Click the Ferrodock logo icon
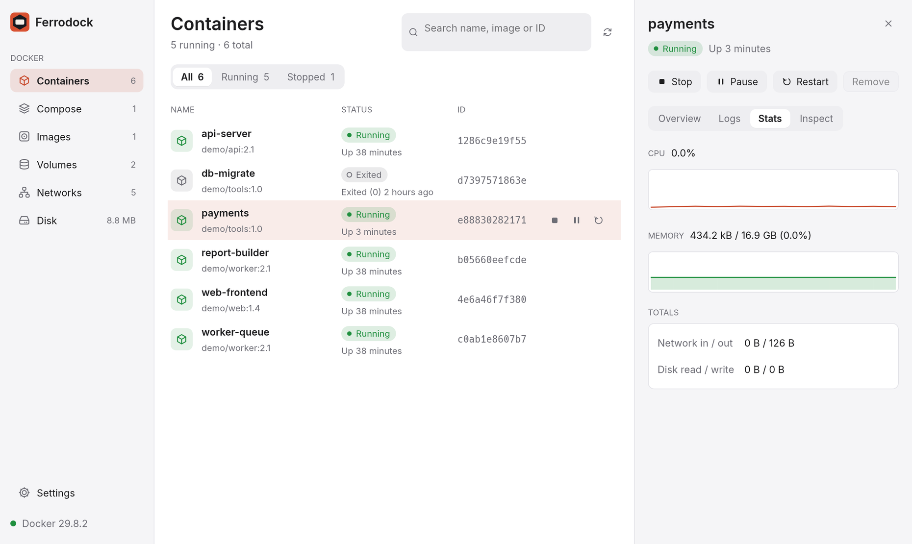Viewport: 912px width, 544px height. (x=20, y=22)
